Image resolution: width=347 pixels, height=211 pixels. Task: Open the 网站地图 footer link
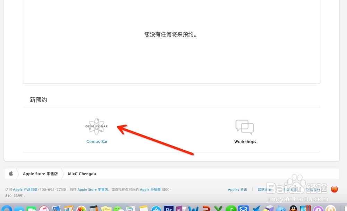coord(265,190)
